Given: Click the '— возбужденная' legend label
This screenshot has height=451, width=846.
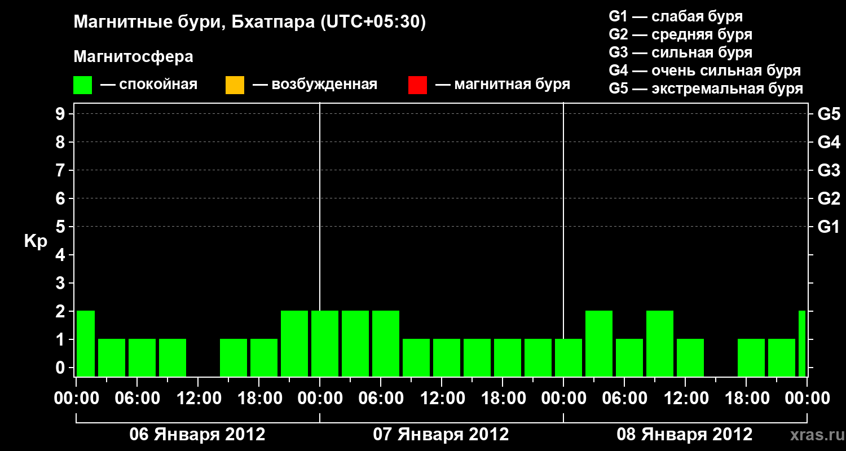Looking at the screenshot, I should tap(315, 85).
